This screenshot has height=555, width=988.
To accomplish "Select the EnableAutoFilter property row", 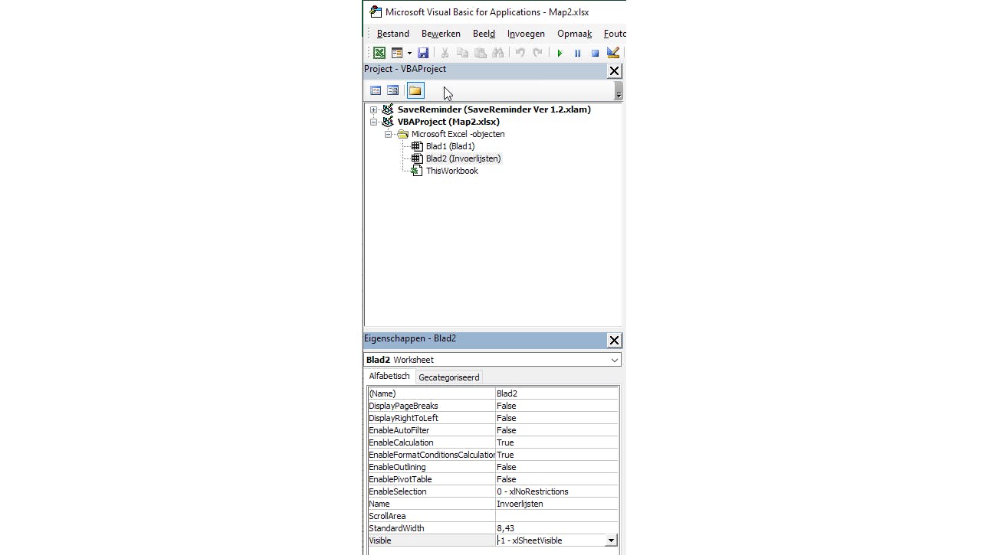I will tap(493, 430).
